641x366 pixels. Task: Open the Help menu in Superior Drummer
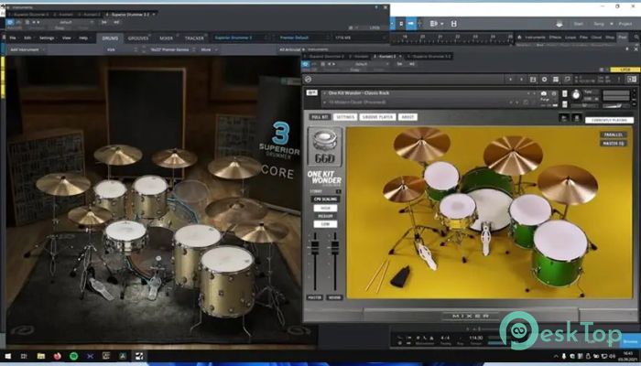(x=83, y=38)
